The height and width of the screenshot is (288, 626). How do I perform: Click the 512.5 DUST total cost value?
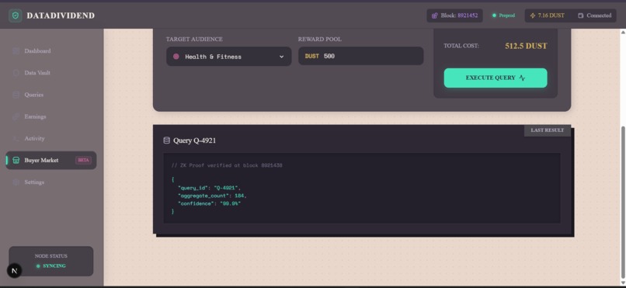(526, 46)
